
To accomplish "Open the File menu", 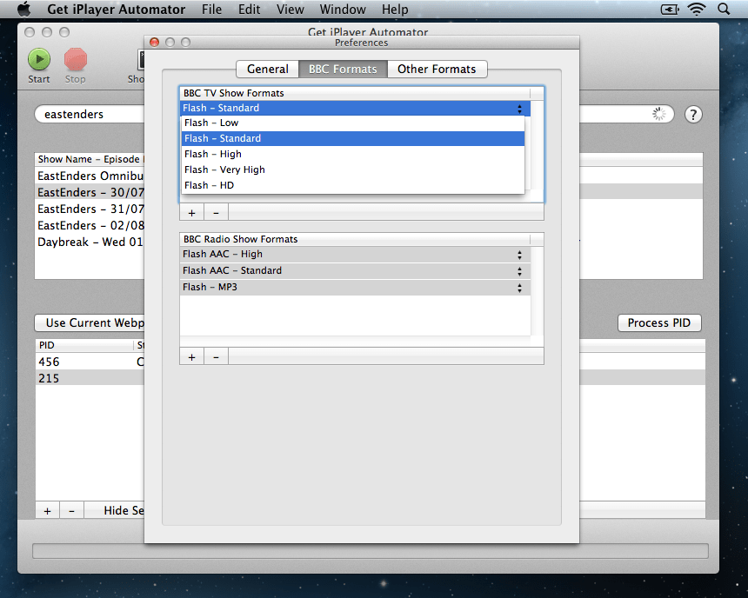I will click(x=212, y=9).
